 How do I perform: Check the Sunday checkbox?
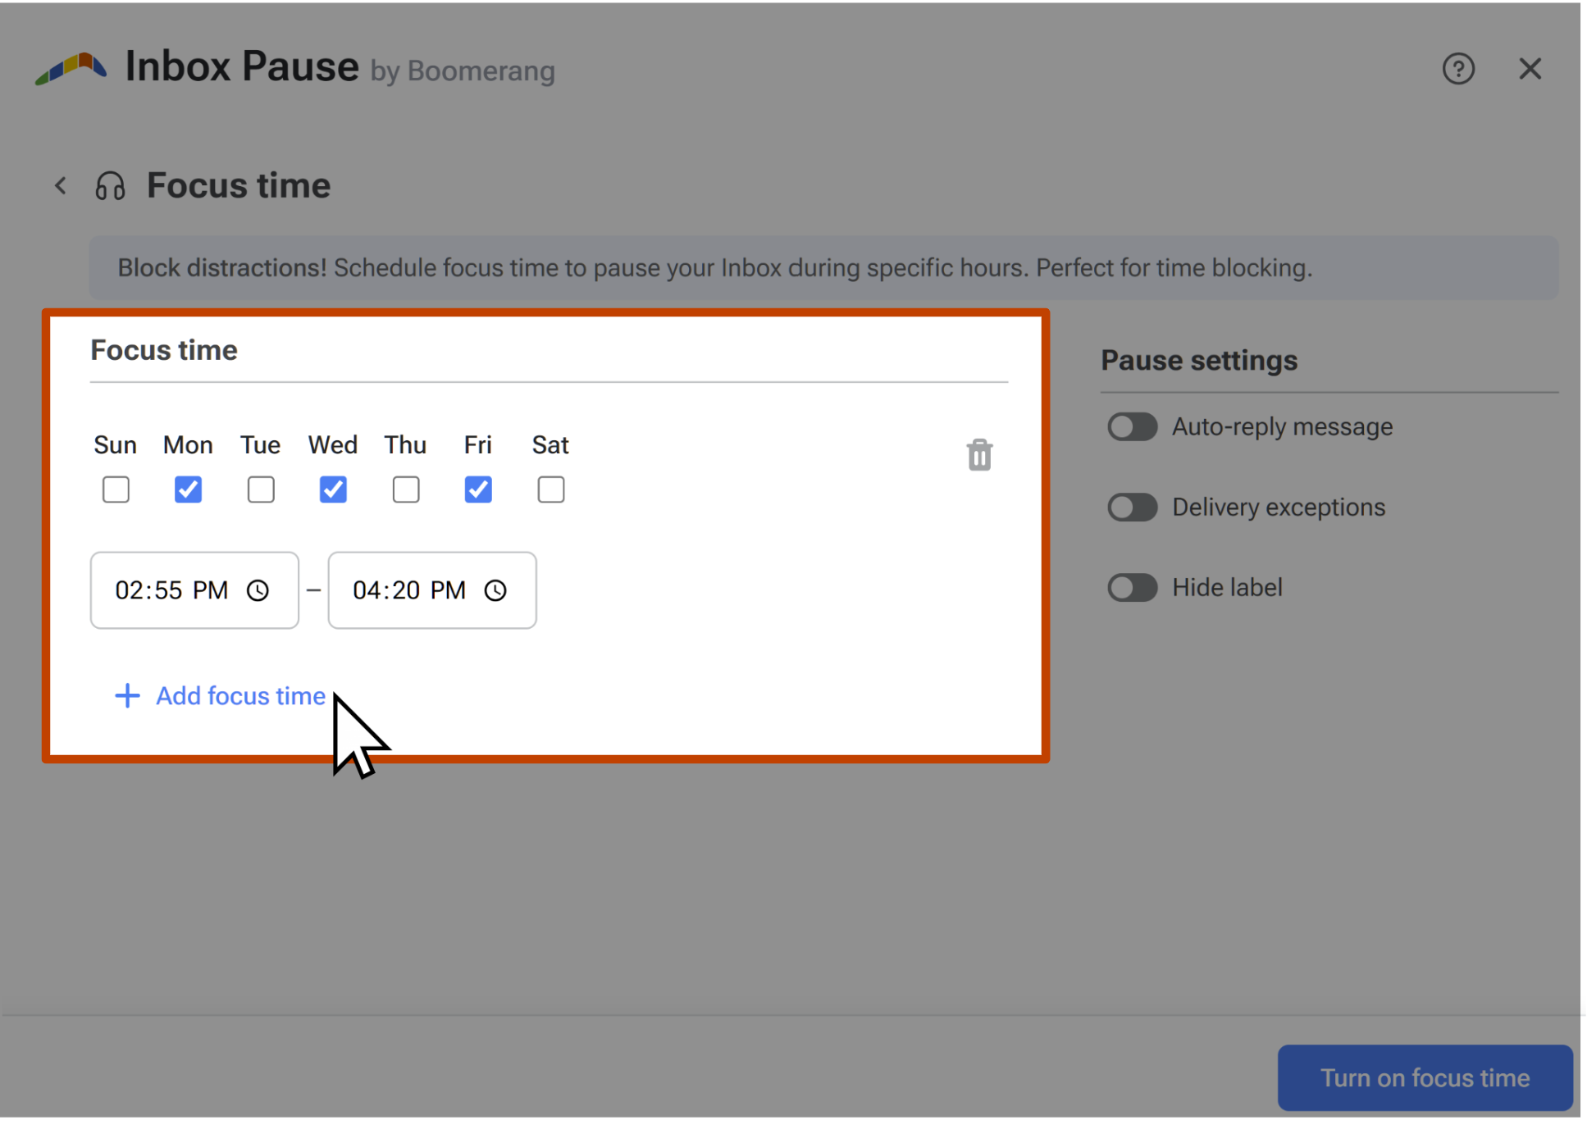point(116,489)
